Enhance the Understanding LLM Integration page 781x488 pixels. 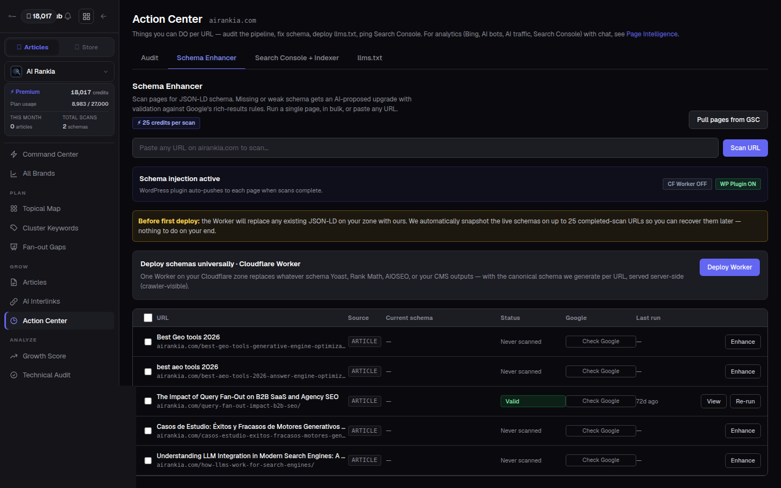[x=742, y=461]
